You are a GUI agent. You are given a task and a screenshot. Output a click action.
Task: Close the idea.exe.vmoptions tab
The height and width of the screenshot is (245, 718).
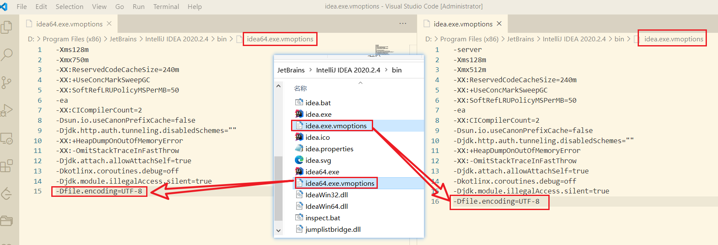click(x=499, y=24)
